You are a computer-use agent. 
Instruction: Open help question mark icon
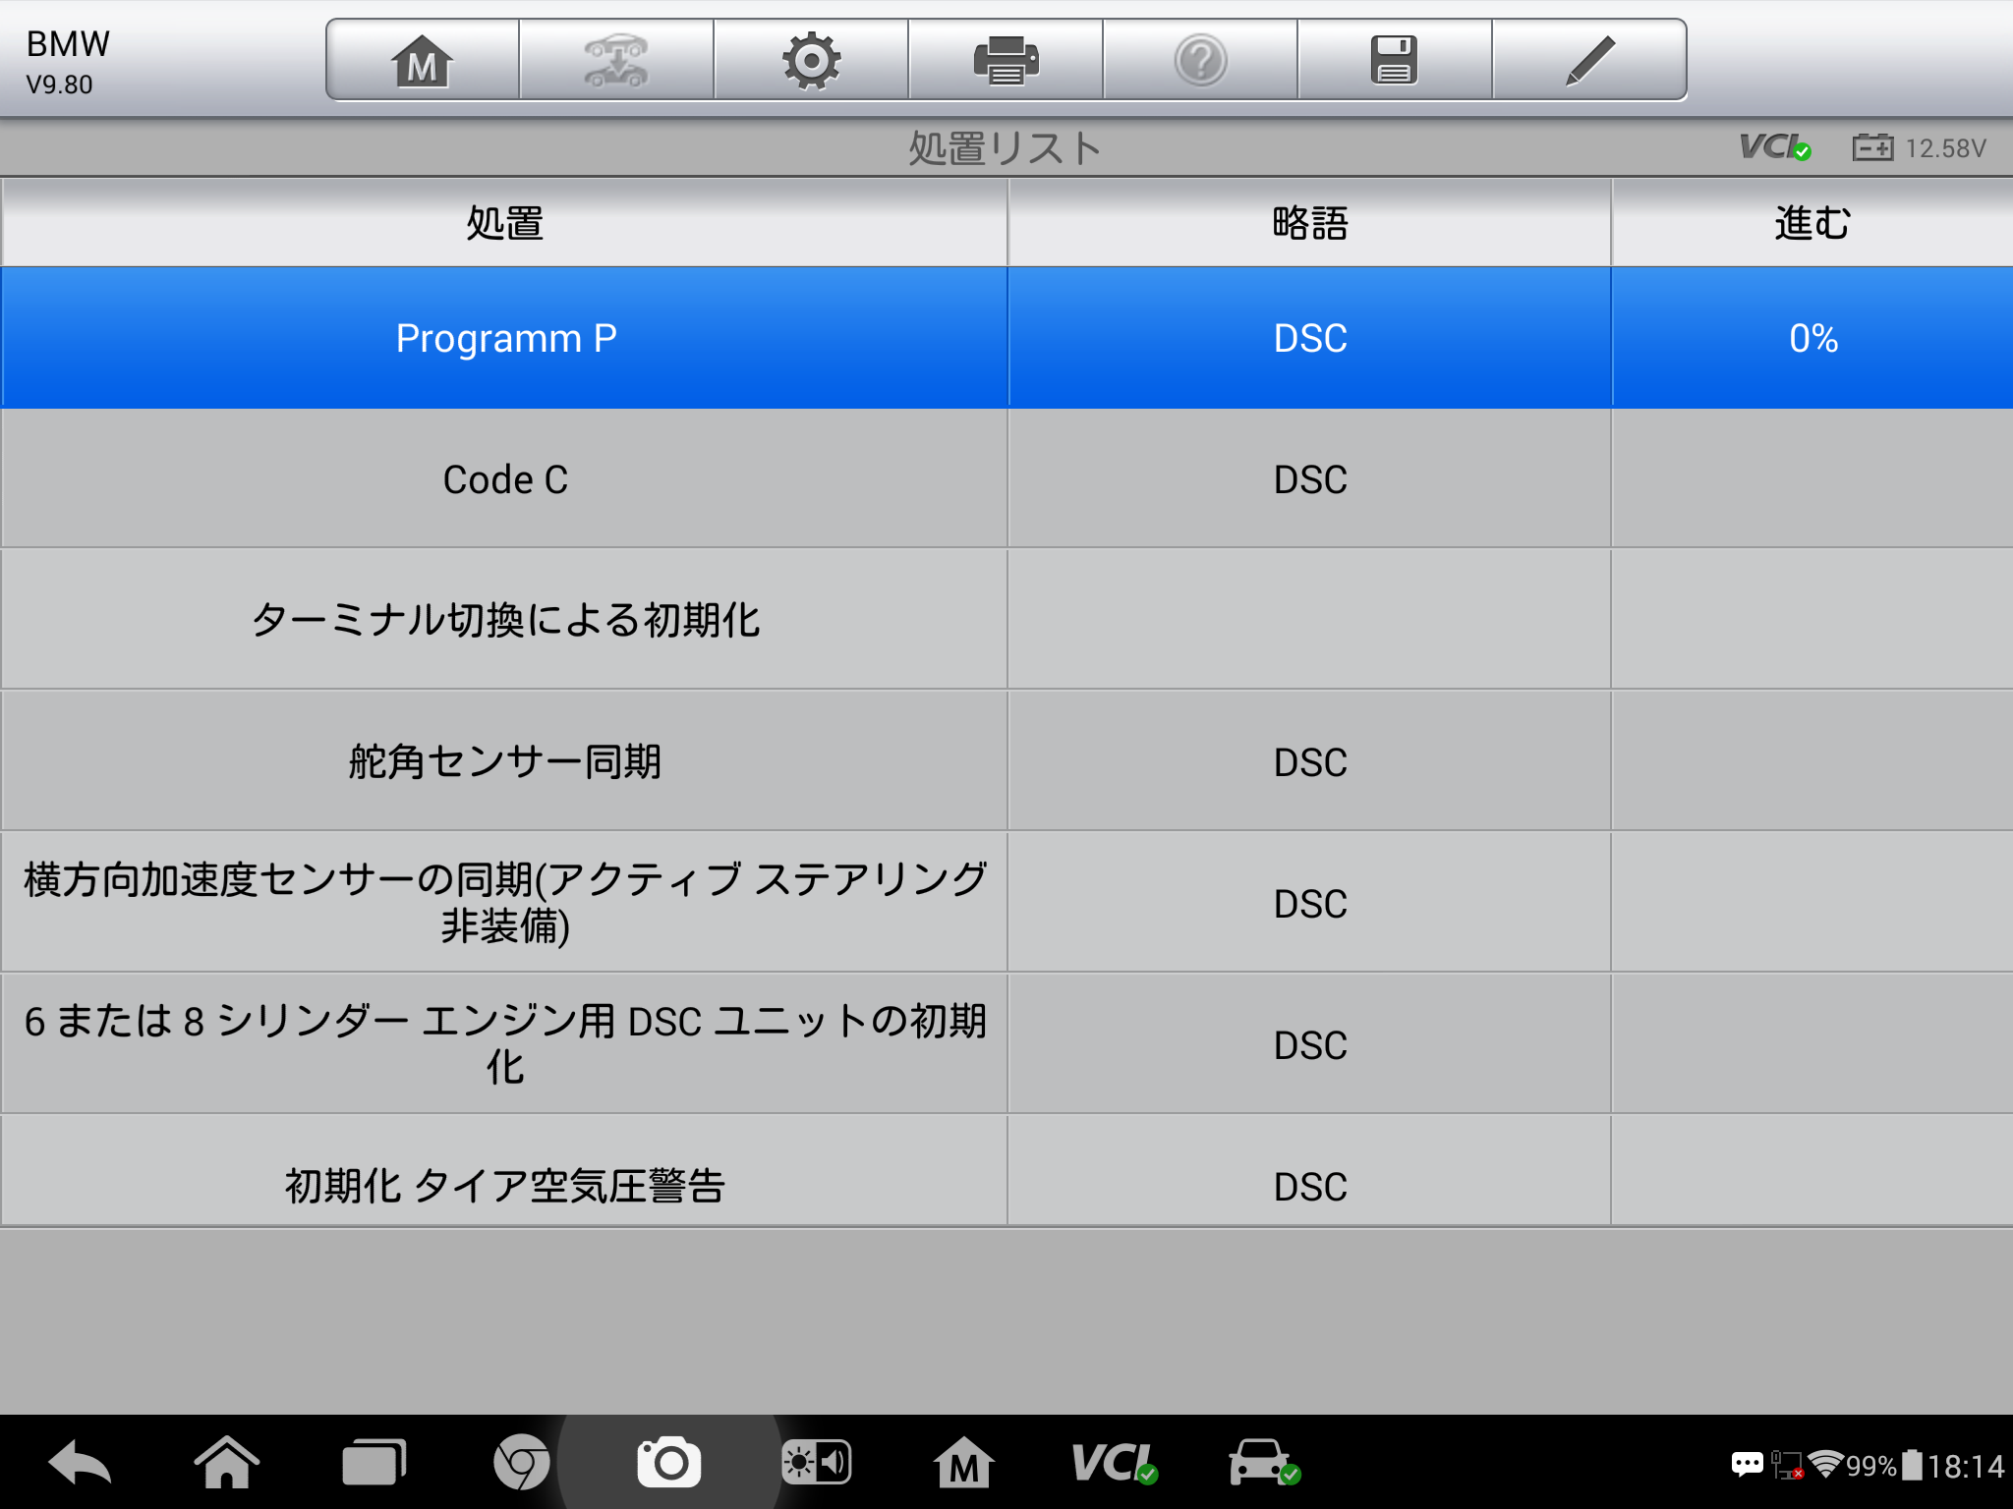click(x=1200, y=60)
